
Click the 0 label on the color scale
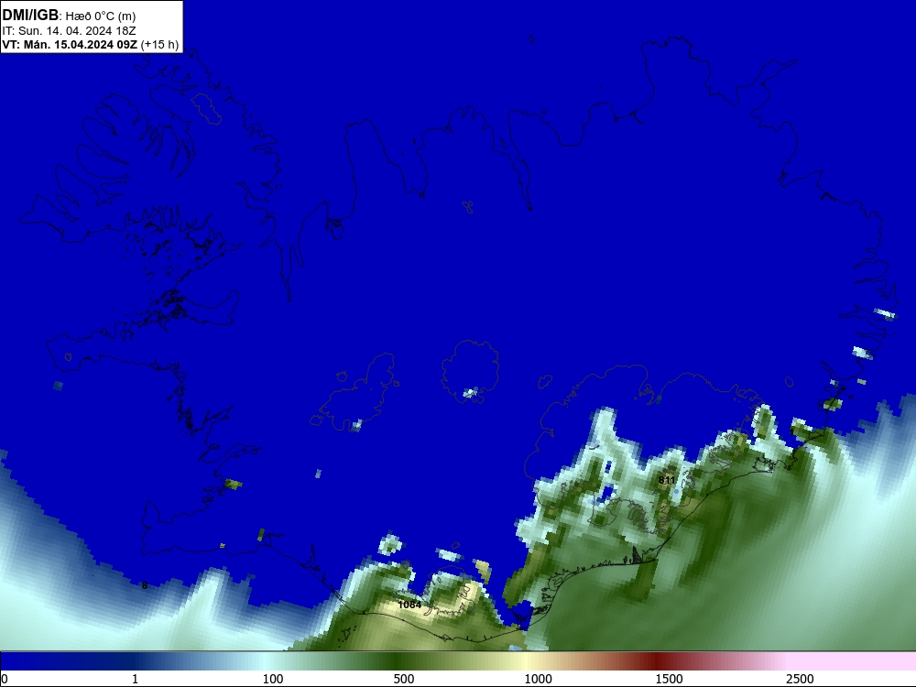(x=5, y=679)
